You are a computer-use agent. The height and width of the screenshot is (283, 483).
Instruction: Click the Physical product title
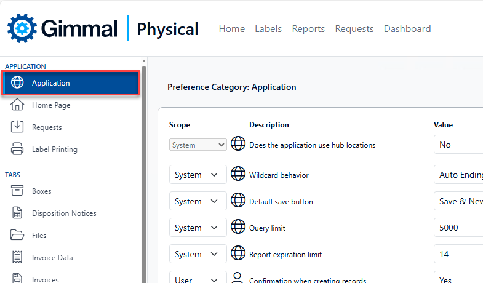point(167,30)
